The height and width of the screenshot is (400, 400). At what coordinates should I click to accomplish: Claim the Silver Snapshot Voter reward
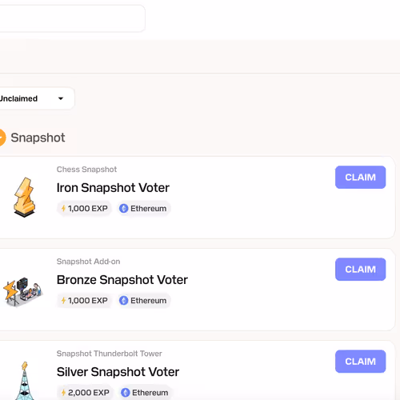click(x=360, y=362)
